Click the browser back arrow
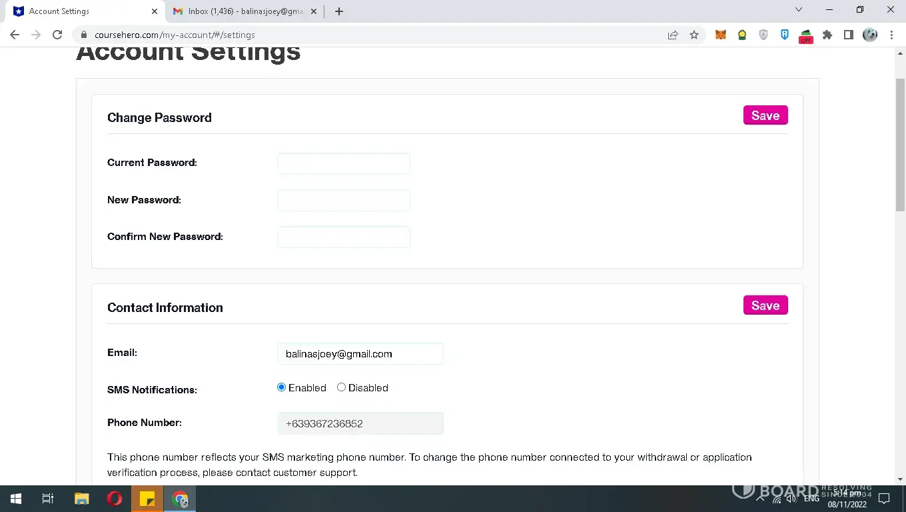The width and height of the screenshot is (906, 512). [15, 35]
